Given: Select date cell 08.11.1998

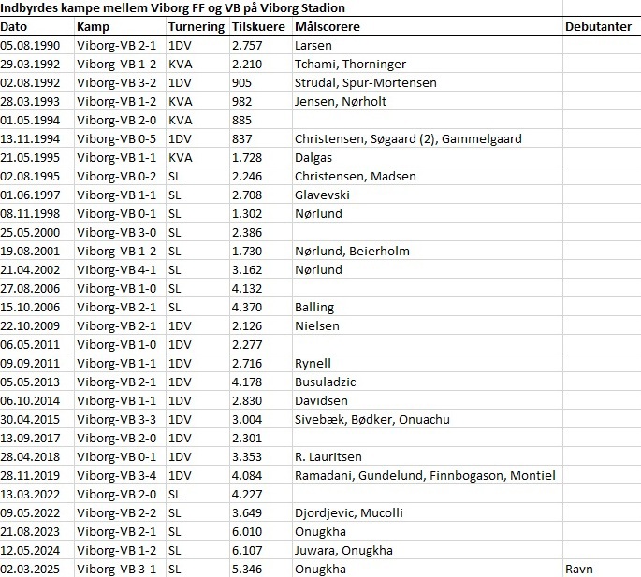Looking at the screenshot, I should (30, 214).
